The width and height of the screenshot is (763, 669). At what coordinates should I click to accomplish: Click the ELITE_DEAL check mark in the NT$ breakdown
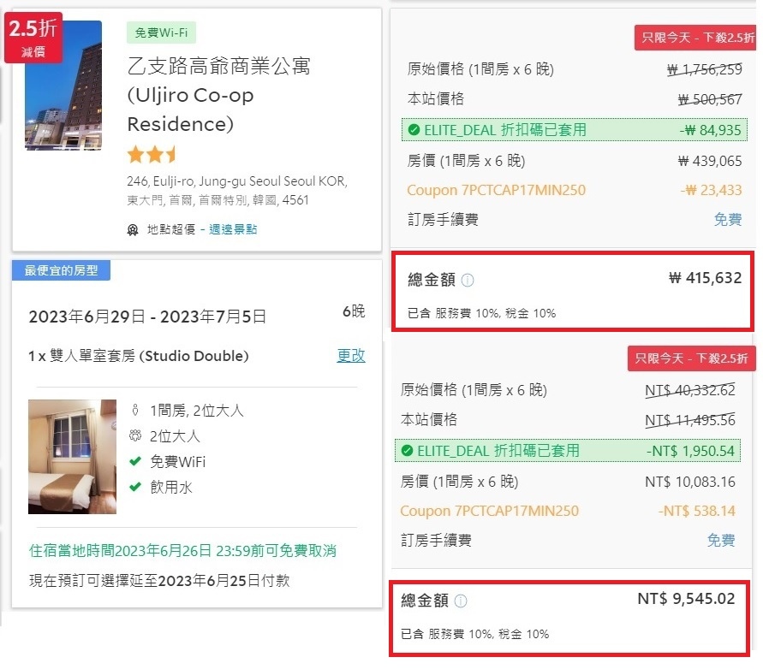pos(407,451)
